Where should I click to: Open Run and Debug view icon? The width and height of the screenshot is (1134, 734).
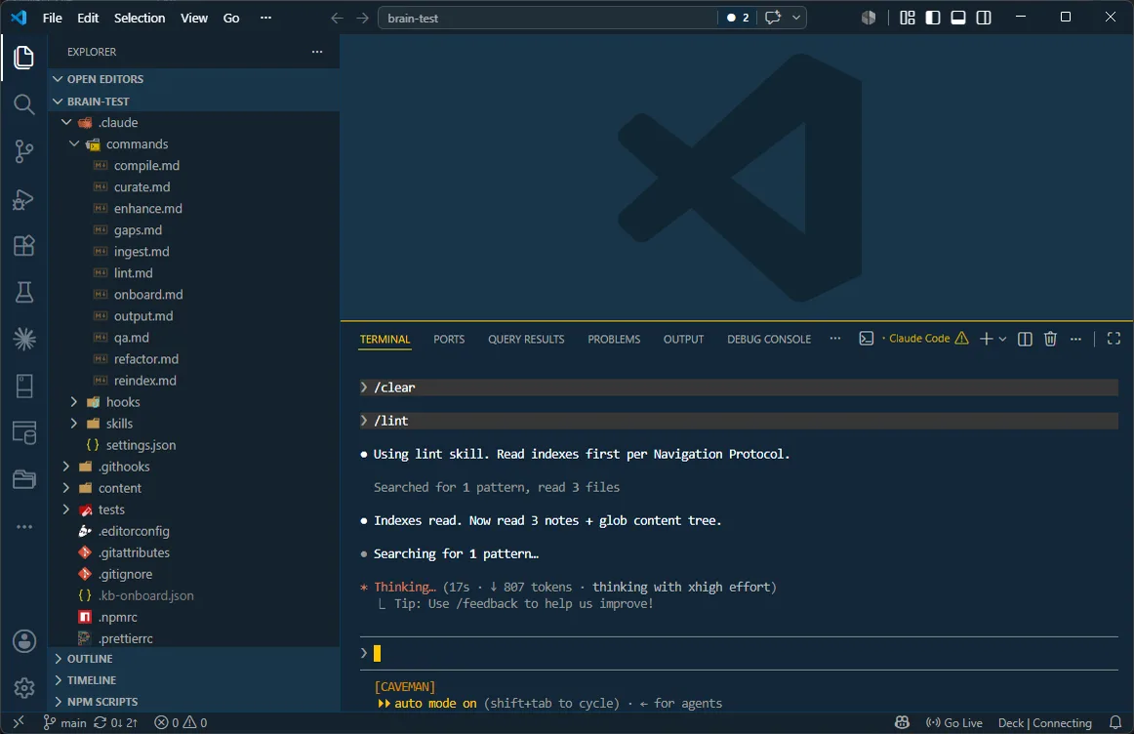point(23,199)
